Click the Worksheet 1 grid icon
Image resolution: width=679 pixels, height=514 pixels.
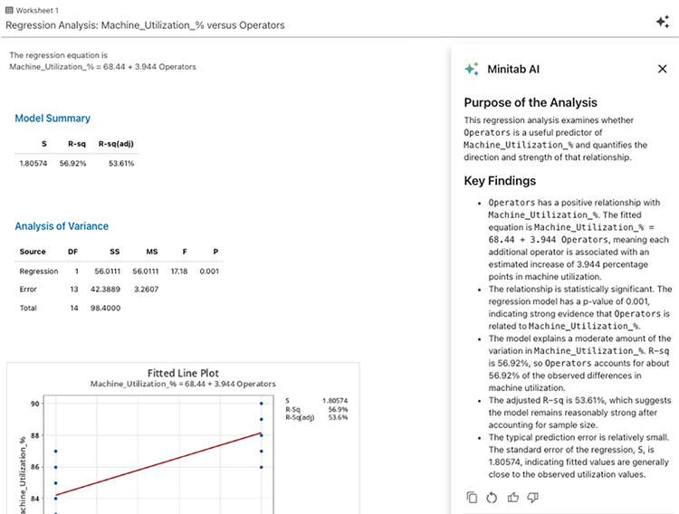click(x=9, y=10)
